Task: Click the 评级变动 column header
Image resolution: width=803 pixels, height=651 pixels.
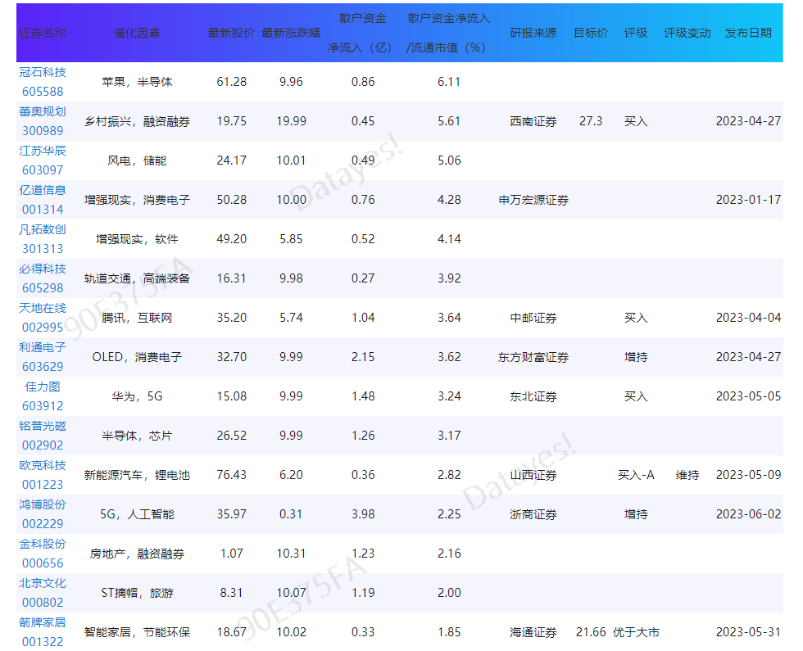Action: click(687, 34)
